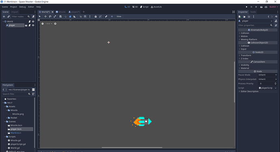Zoom in with the plus button

point(55,24)
